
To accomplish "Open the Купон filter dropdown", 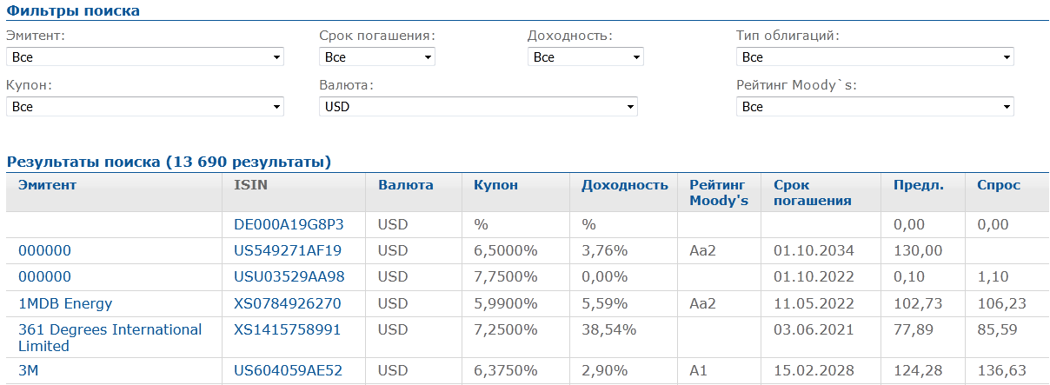I will coord(144,107).
